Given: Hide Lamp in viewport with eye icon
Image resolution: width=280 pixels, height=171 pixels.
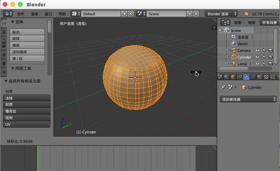Looking at the screenshot, I should click(x=257, y=64).
